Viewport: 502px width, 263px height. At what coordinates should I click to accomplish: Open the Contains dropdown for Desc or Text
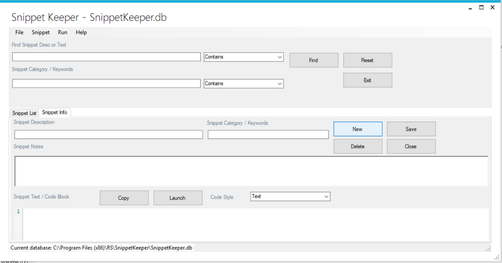click(244, 57)
